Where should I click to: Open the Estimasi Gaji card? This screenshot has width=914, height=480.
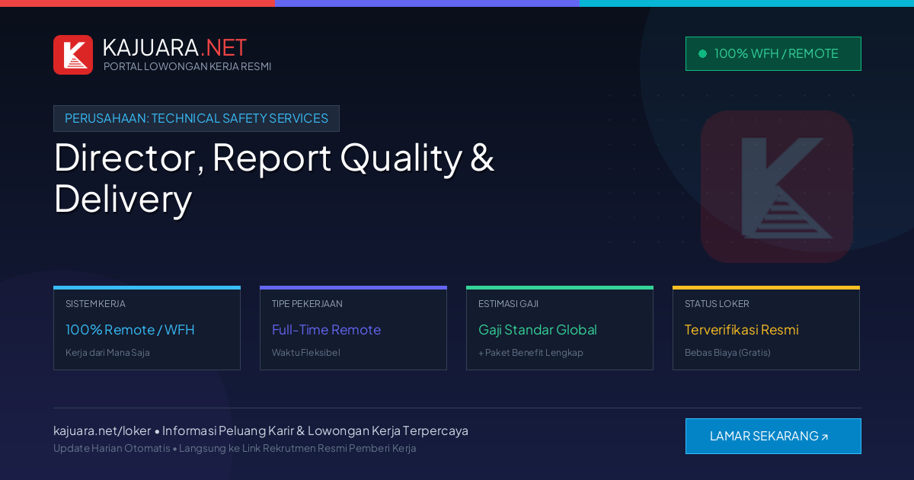(x=560, y=328)
